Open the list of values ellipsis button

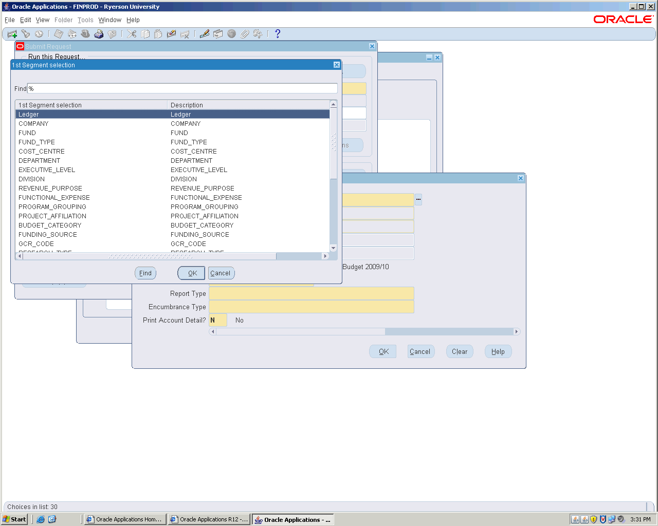click(x=418, y=199)
